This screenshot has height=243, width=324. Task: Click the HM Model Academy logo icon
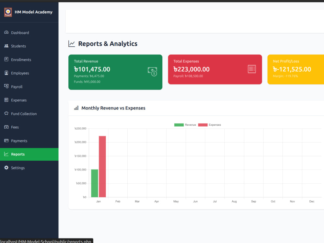(x=8, y=12)
